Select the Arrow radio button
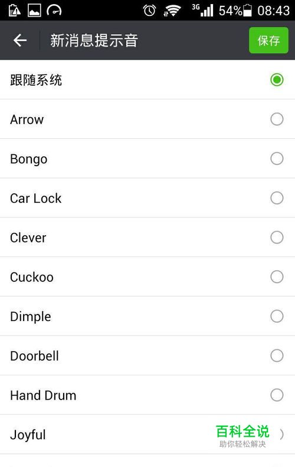Image resolution: width=295 pixels, height=467 pixels. [x=277, y=119]
